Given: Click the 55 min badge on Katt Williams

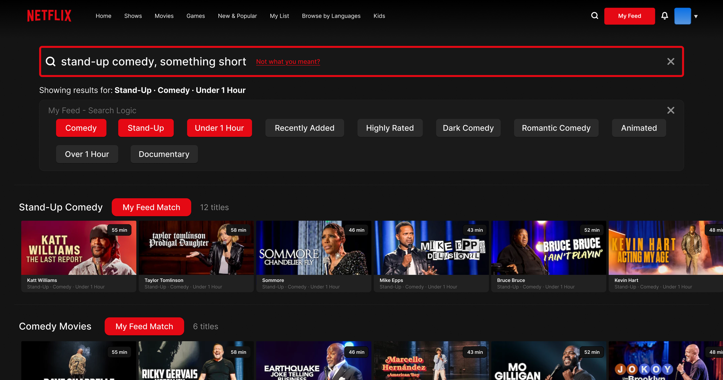Looking at the screenshot, I should tap(119, 230).
